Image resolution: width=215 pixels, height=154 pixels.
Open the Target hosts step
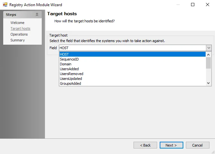click(20, 28)
